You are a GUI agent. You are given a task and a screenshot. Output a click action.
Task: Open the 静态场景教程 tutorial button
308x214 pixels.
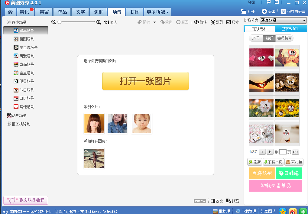[26, 200]
